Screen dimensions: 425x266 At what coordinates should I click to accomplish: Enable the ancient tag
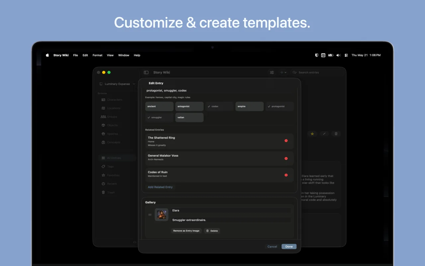(x=159, y=106)
